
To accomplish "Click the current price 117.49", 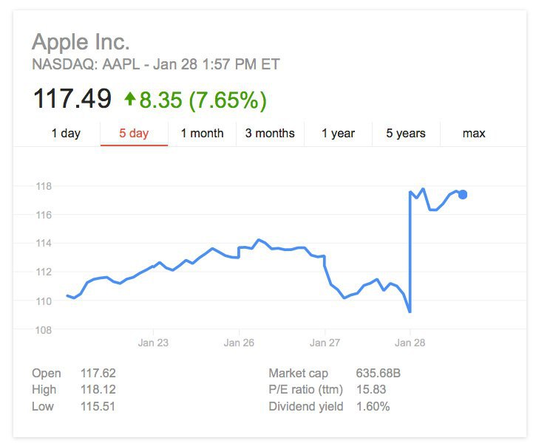I will [72, 98].
